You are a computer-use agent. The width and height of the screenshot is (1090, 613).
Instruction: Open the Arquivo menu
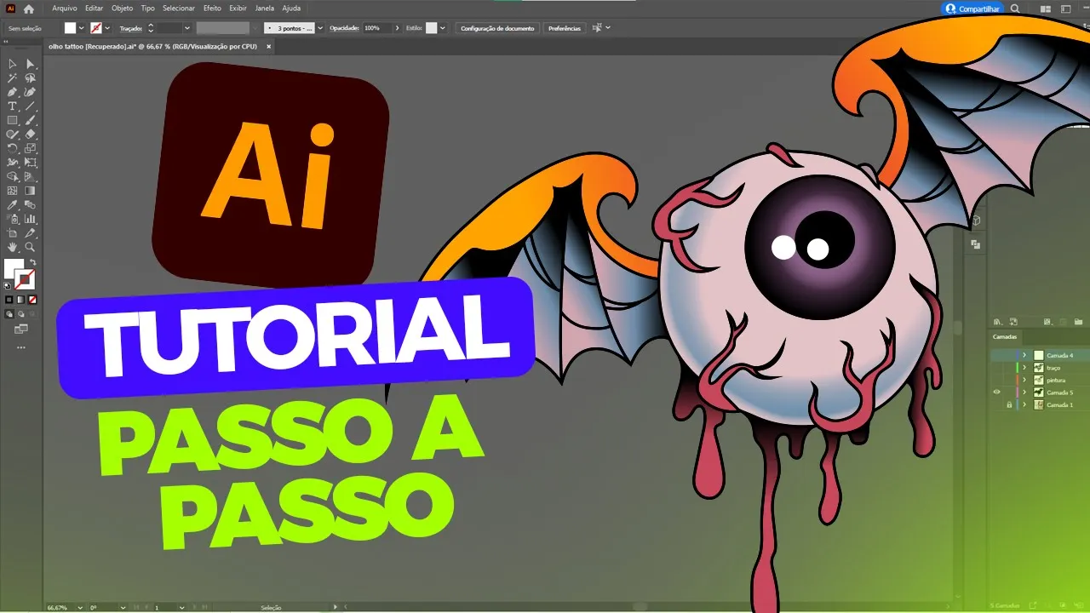tap(64, 8)
